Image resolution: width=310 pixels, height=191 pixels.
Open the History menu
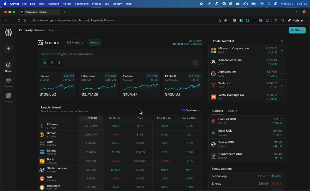(x=67, y=4)
